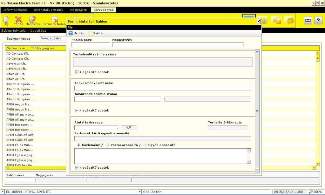Click the Megjegyzés input field in dialog
325x195 pixels.
(178, 44)
